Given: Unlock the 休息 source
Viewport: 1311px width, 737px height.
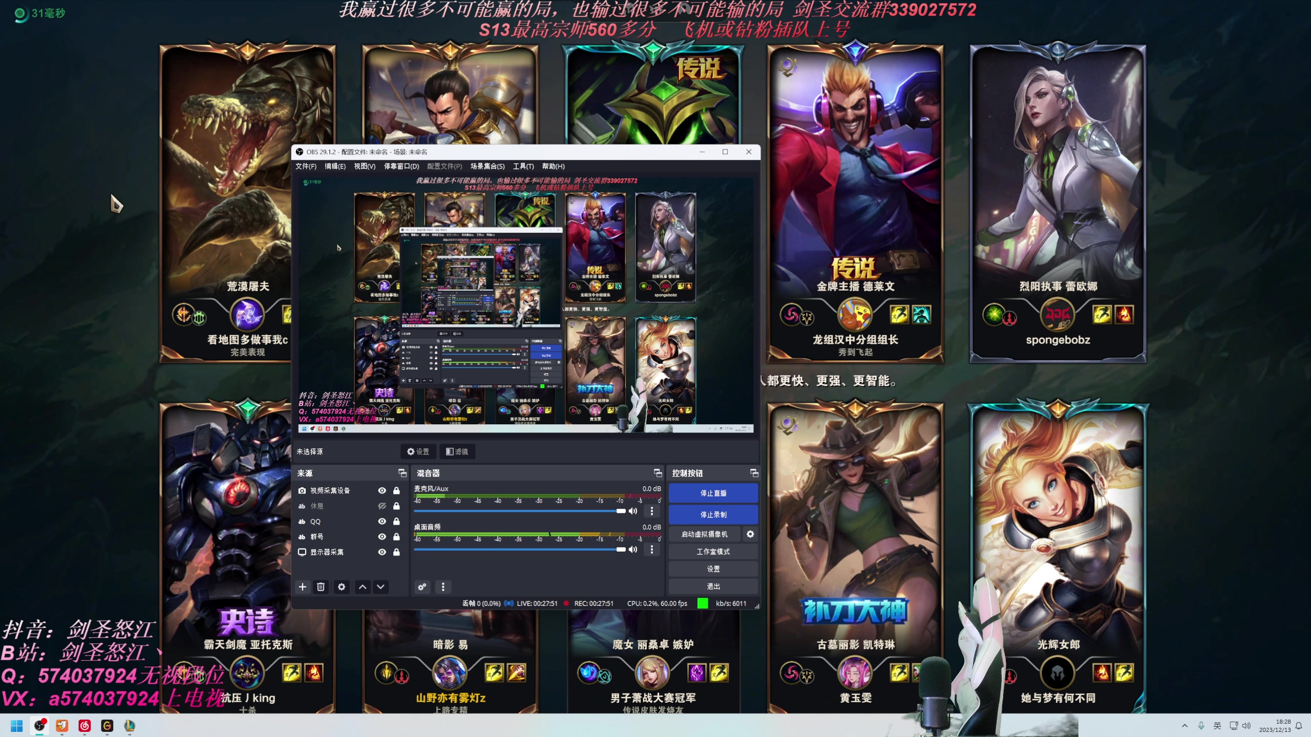Looking at the screenshot, I should coord(396,506).
